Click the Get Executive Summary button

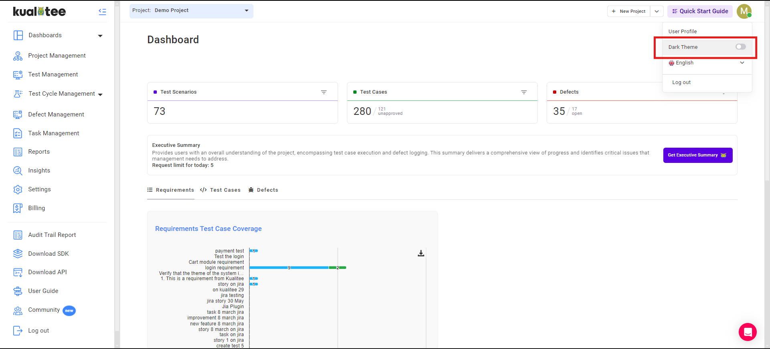[697, 155]
